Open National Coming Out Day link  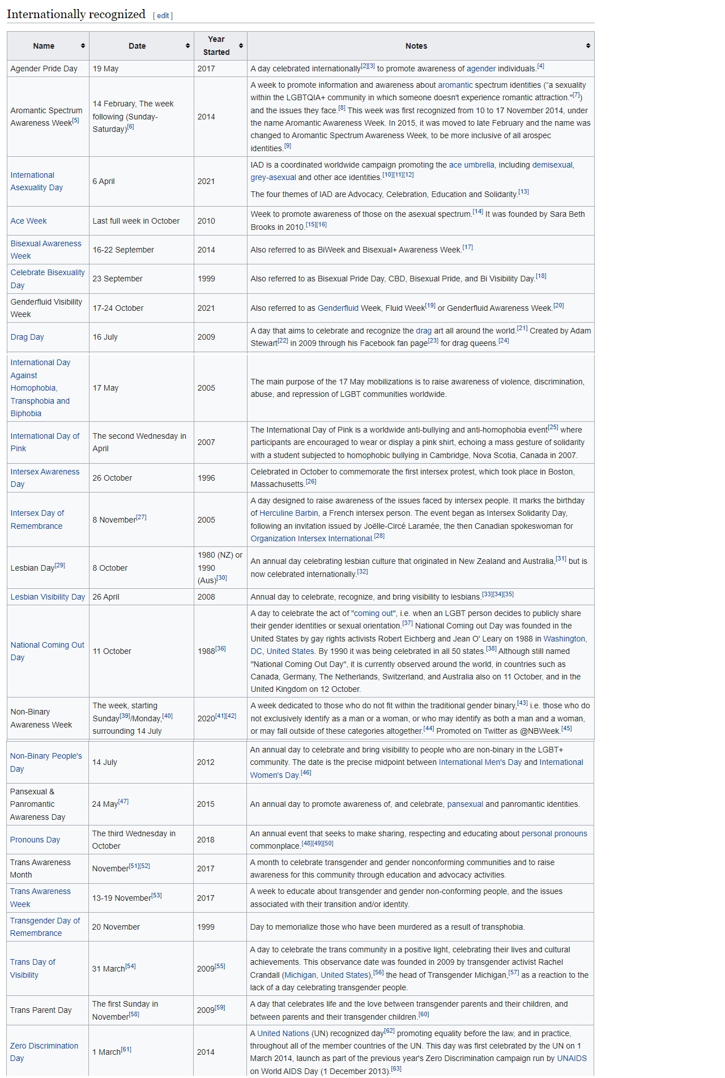point(47,651)
